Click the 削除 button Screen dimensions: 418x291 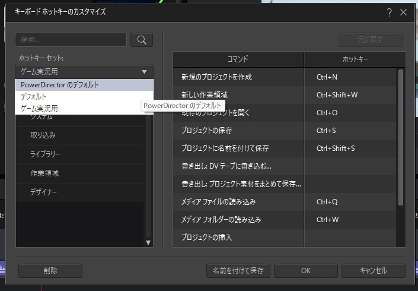(50, 271)
